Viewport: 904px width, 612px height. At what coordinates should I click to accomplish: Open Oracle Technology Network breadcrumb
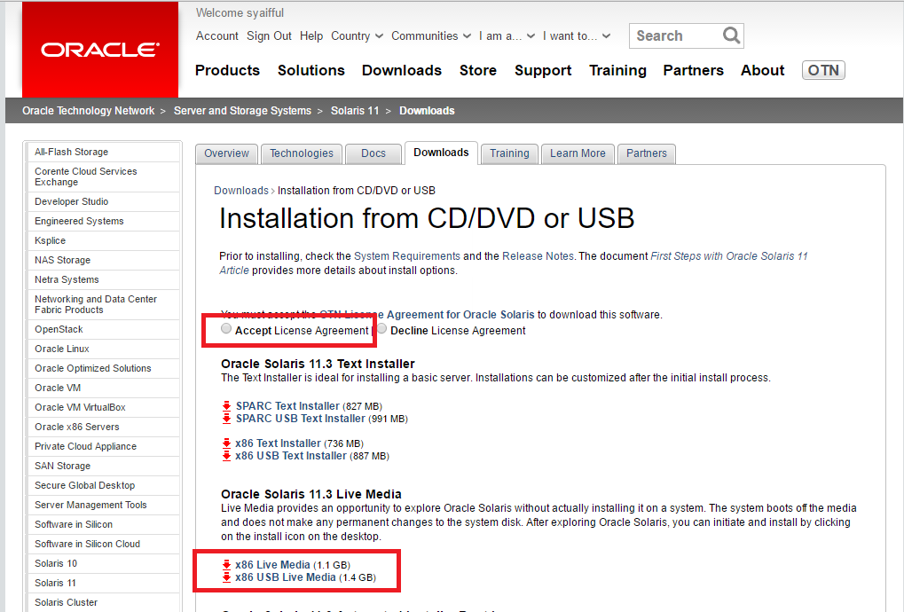88,111
